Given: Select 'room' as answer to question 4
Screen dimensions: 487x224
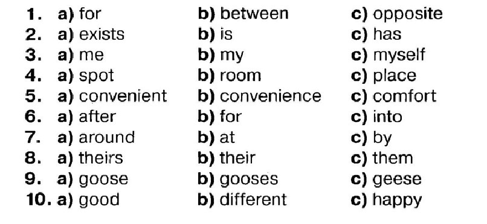Looking at the screenshot, I should [x=240, y=76].
